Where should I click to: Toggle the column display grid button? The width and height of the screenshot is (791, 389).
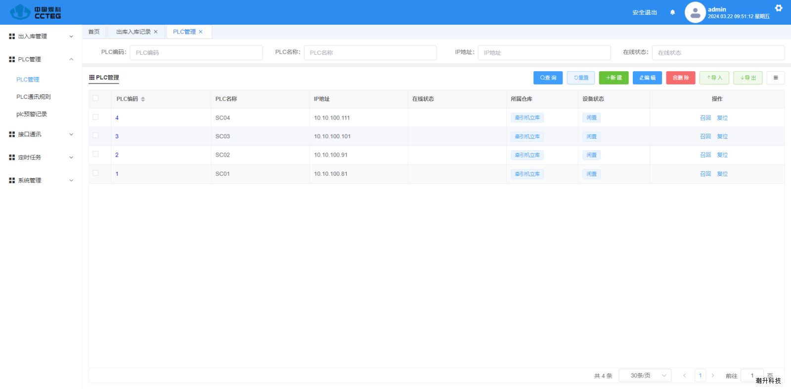tap(776, 78)
